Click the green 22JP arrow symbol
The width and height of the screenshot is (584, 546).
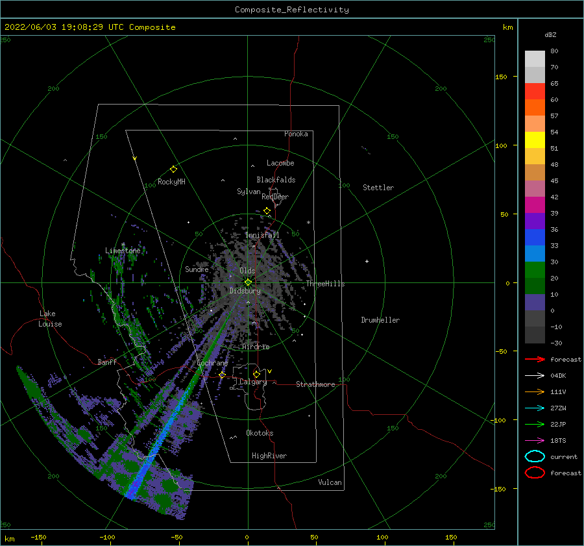(x=535, y=424)
